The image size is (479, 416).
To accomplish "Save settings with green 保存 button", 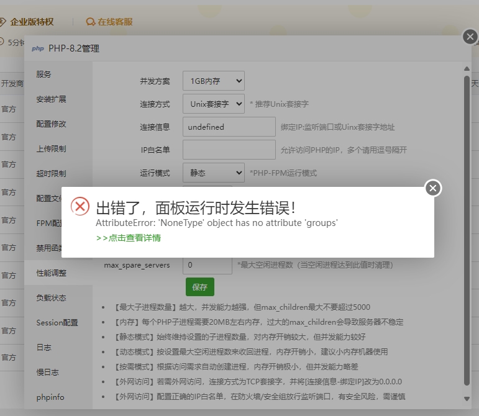I will [200, 287].
